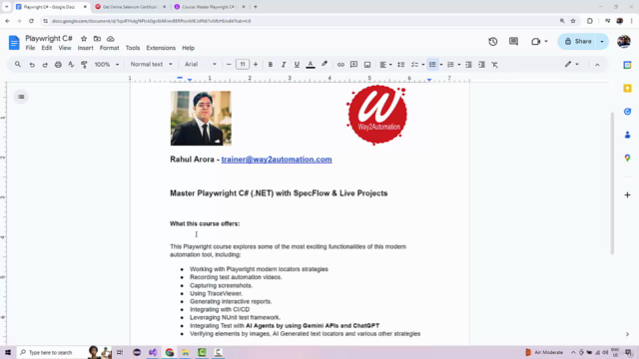Open the Extensions menu
The height and width of the screenshot is (359, 639).
(161, 48)
